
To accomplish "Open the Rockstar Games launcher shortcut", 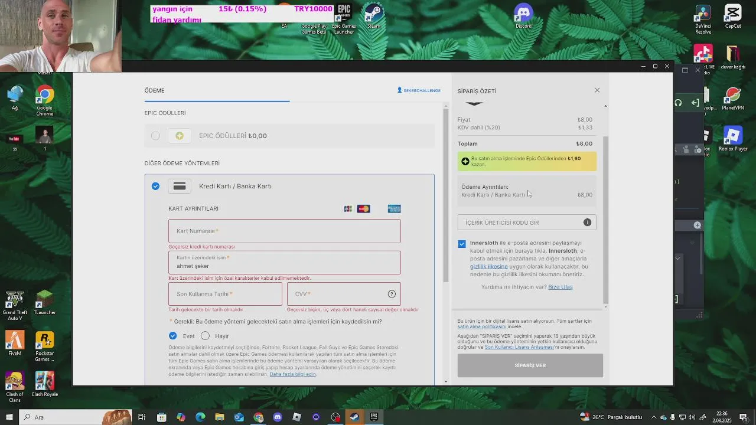I will (x=44, y=346).
